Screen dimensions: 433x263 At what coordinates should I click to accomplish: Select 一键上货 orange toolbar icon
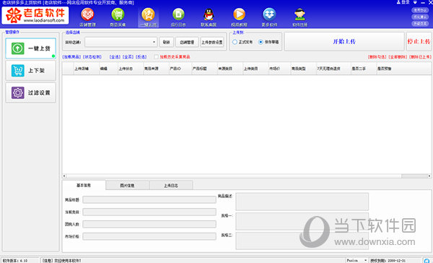[x=148, y=14]
